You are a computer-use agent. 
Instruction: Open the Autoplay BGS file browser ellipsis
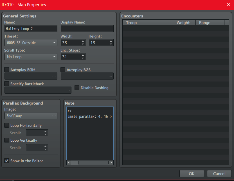(x=110, y=76)
